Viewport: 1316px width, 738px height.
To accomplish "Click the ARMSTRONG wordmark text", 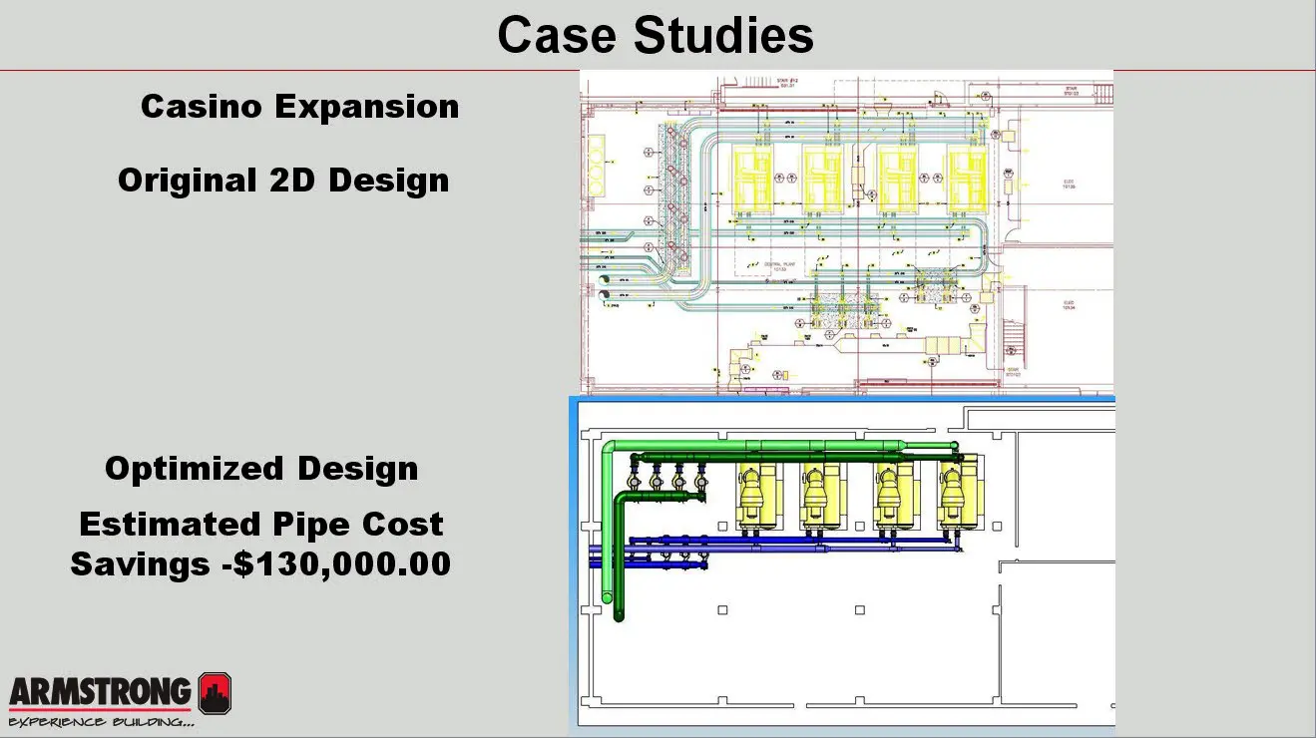I will pos(100,690).
